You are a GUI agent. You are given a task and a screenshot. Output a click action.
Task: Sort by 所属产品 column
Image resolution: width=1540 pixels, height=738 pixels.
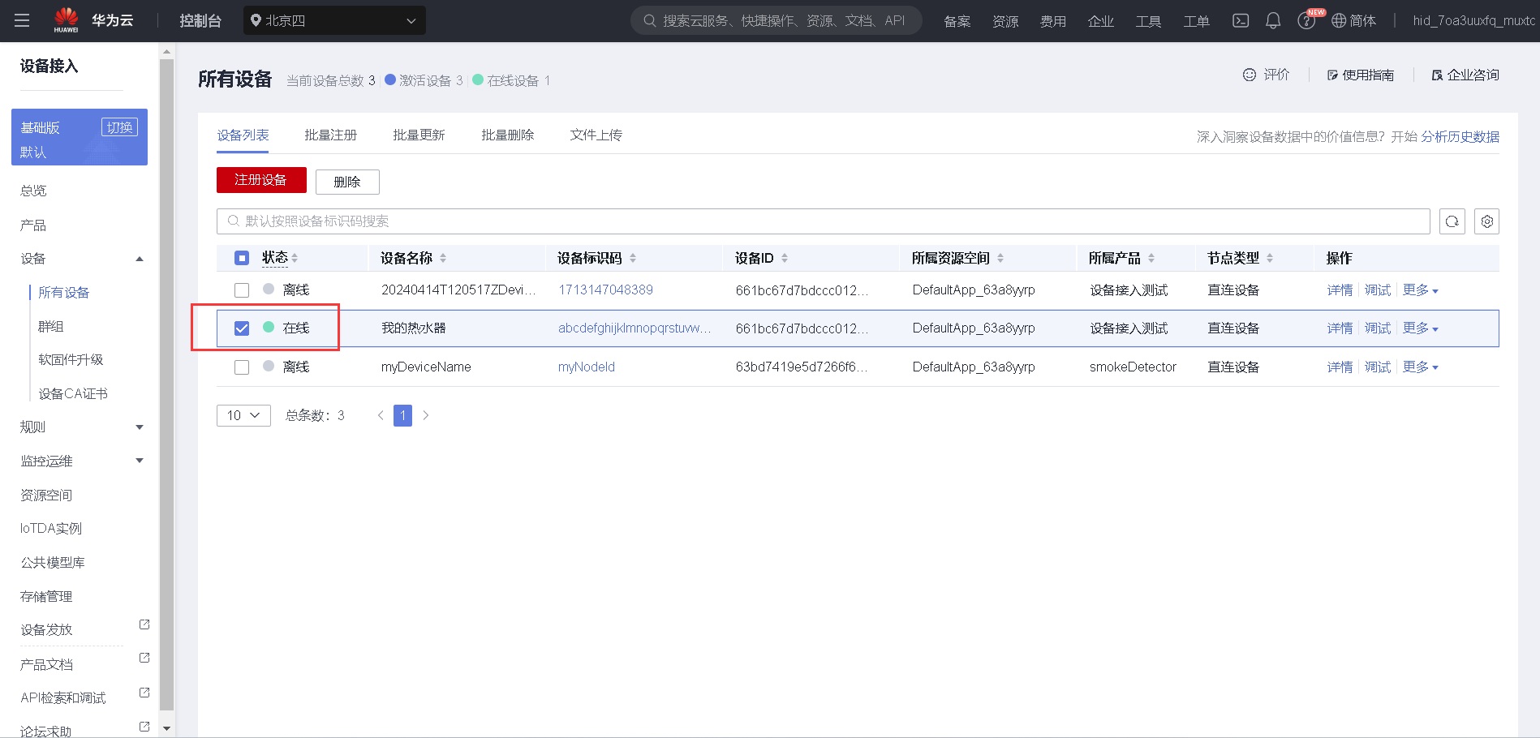[x=1151, y=258]
